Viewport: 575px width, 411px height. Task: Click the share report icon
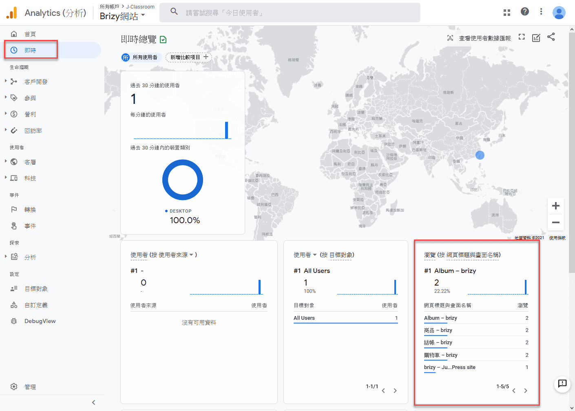[x=551, y=37]
